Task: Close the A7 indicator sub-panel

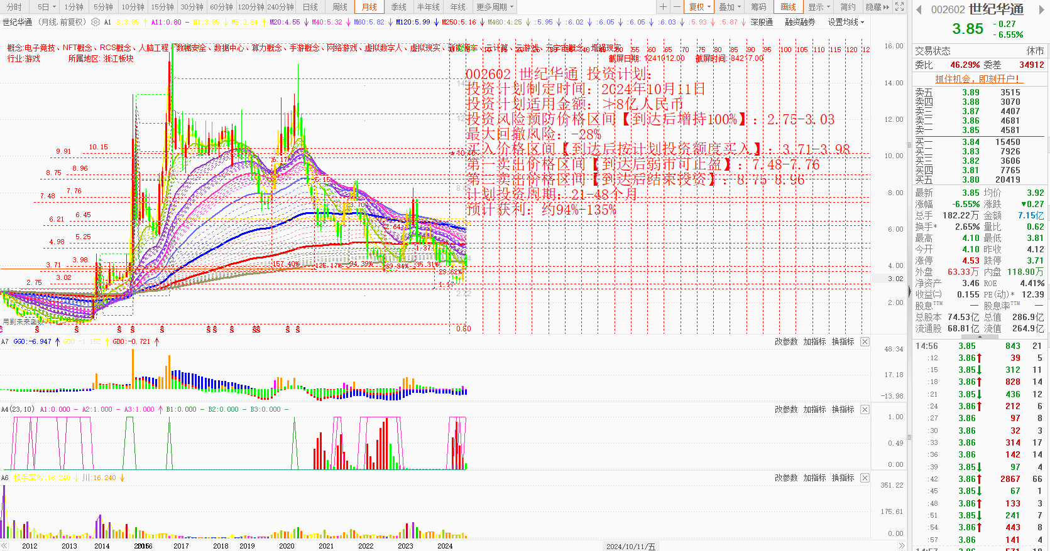Action: point(865,342)
